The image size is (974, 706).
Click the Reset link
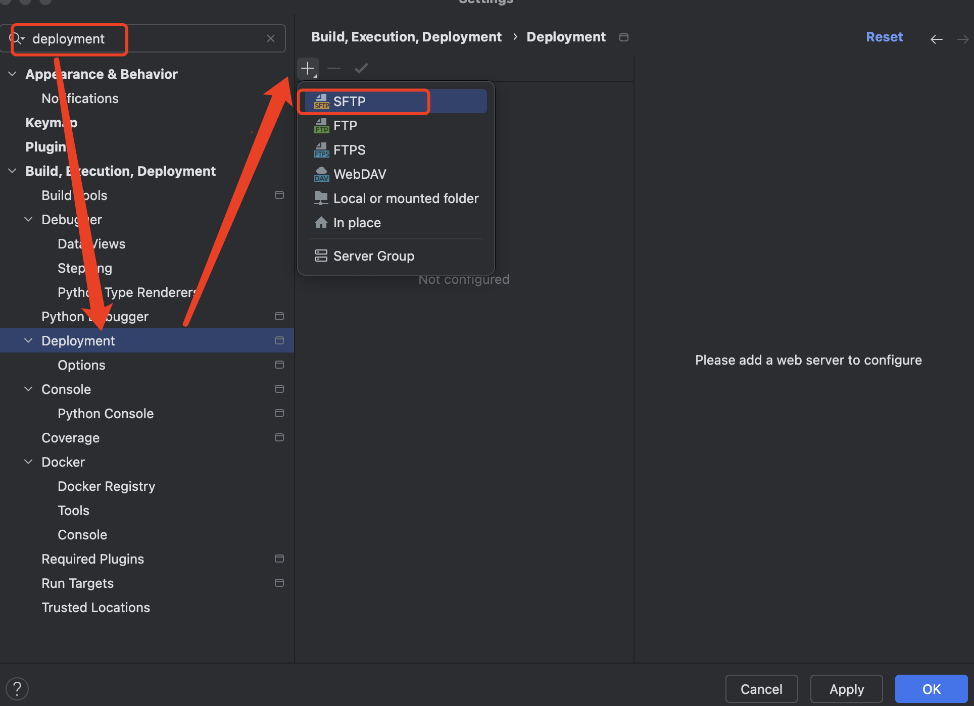point(884,37)
